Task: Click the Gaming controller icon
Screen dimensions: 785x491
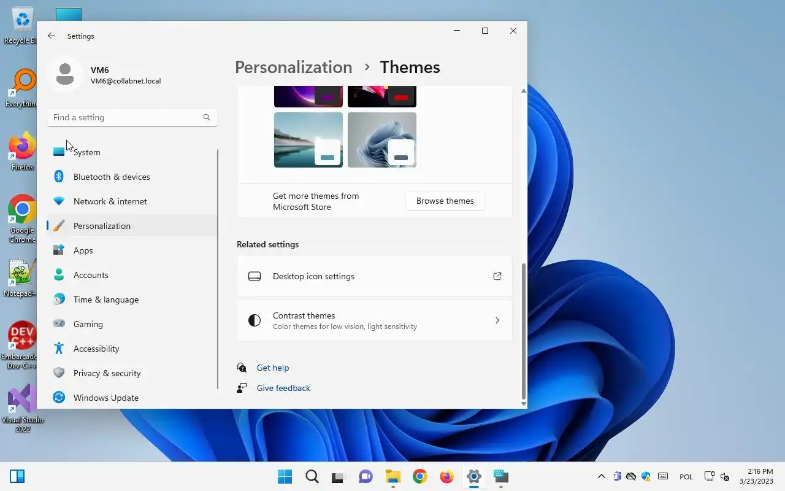Action: click(x=59, y=323)
